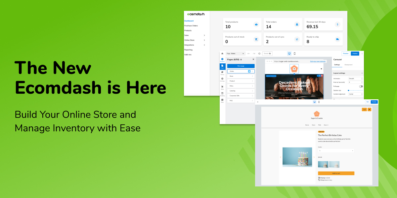Toggle the Full page switch
This screenshot has height=198, width=397.
pyautogui.click(x=361, y=86)
